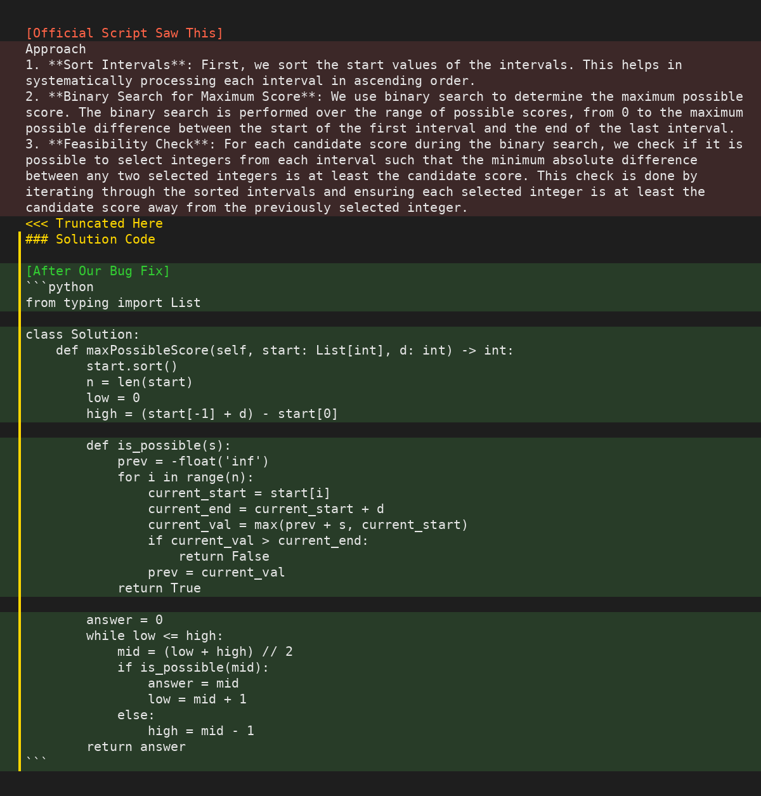
Task: Click the 'return answer' line
Action: click(x=136, y=747)
